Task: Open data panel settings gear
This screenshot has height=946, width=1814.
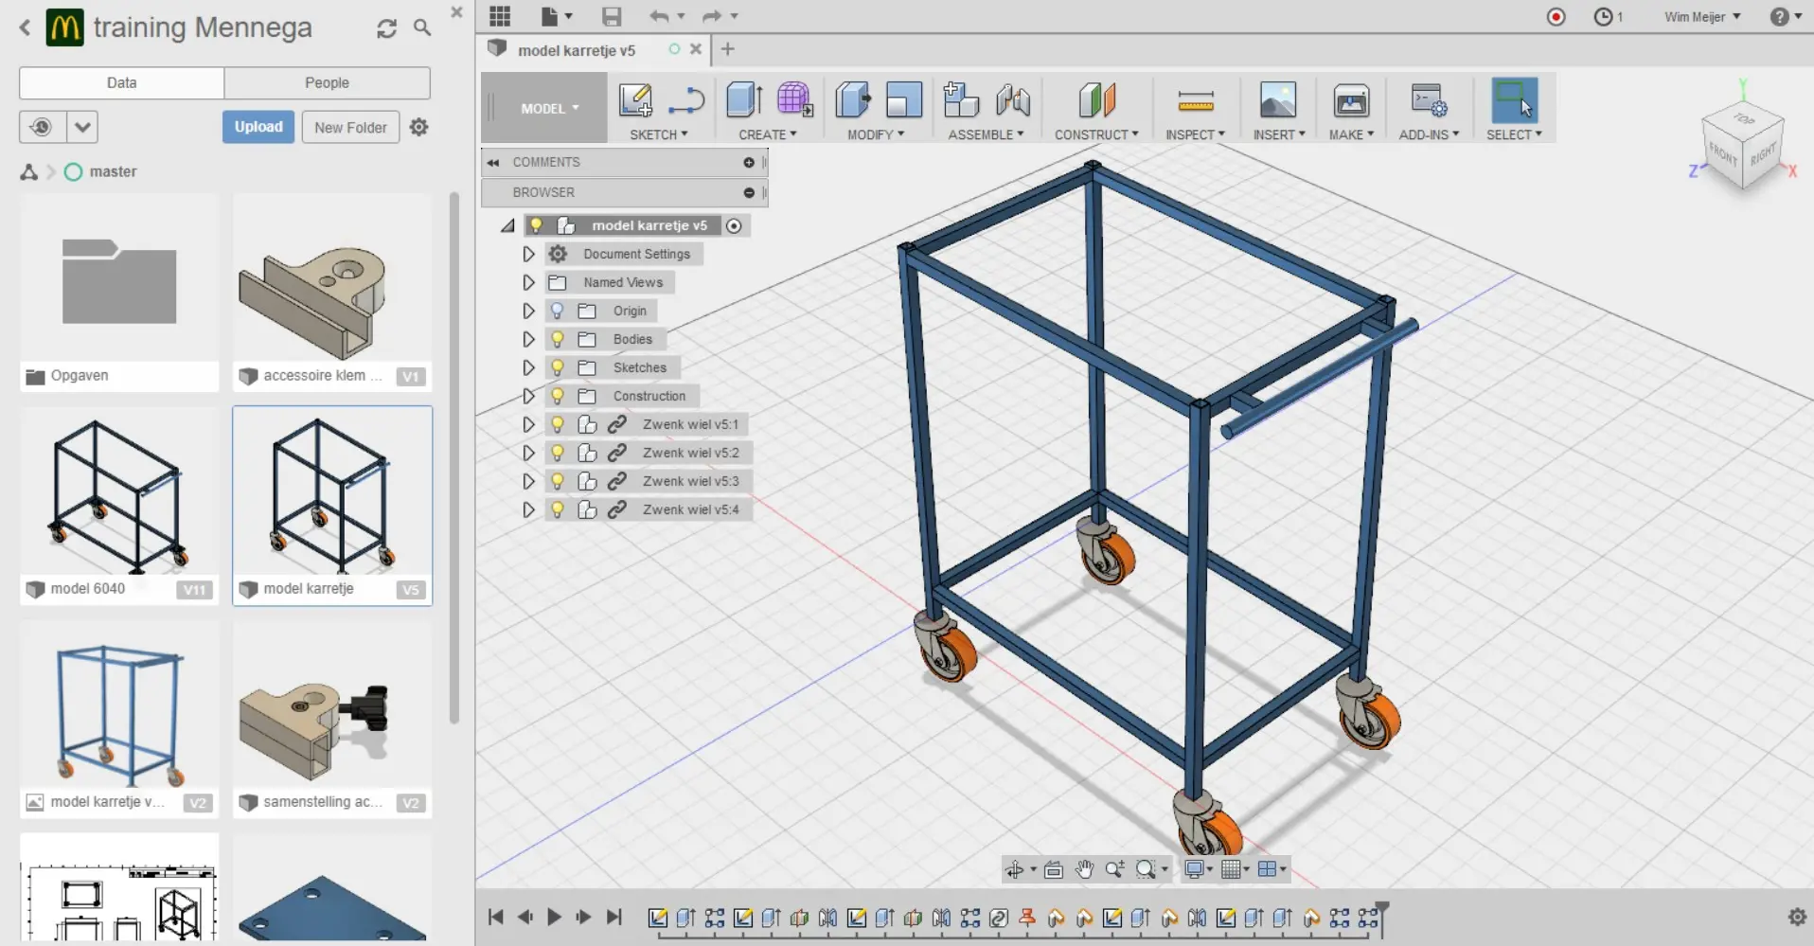Action: [x=418, y=127]
